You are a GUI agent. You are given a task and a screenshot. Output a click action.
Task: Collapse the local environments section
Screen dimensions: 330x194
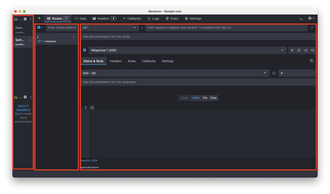tap(31, 19)
